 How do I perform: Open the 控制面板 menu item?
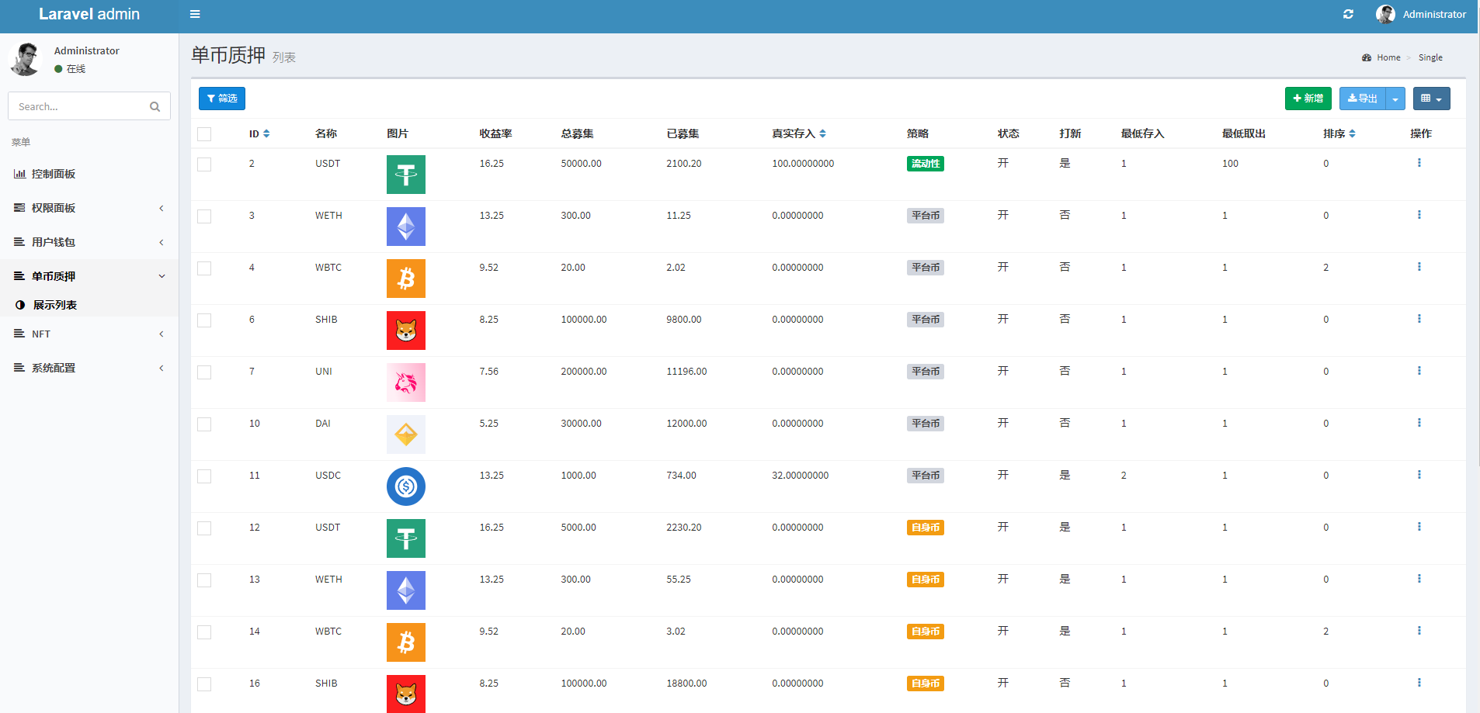click(x=54, y=174)
